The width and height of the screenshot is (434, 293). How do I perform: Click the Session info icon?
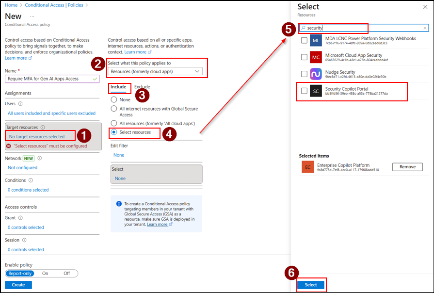tap(24, 240)
